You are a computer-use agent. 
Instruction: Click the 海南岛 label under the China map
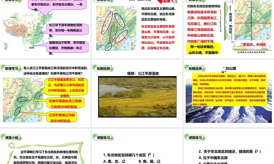click(32, 48)
